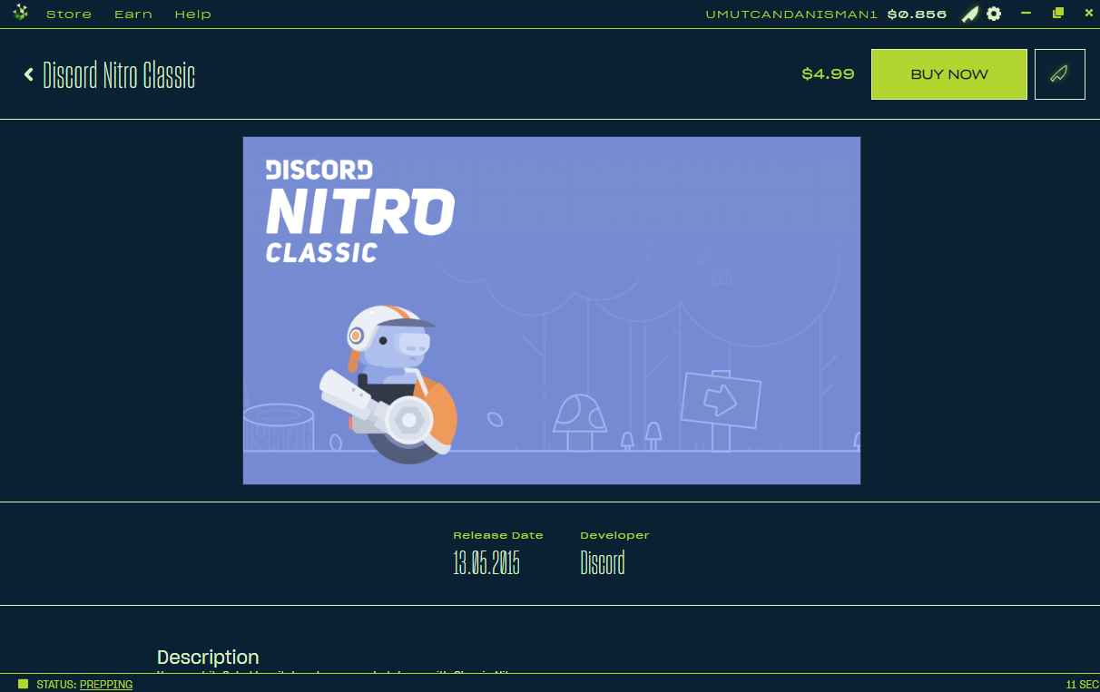The height and width of the screenshot is (692, 1100).
Task: Click the Developer label
Action: pyautogui.click(x=615, y=535)
